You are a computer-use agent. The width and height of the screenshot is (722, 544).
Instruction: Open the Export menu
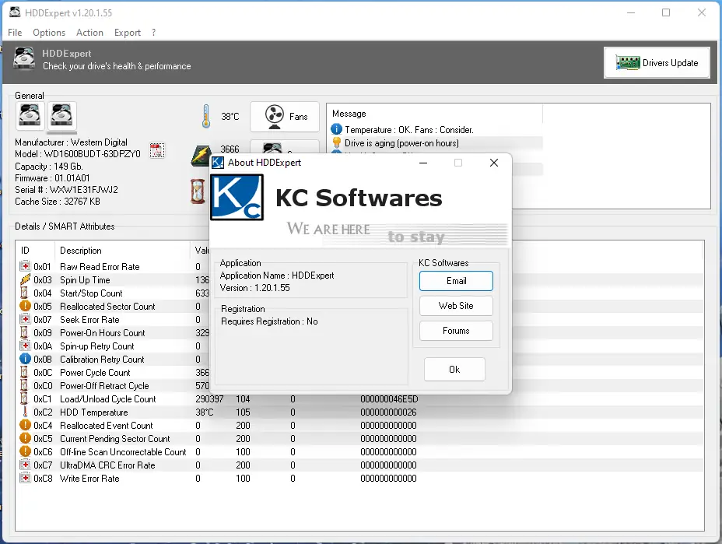tap(127, 32)
